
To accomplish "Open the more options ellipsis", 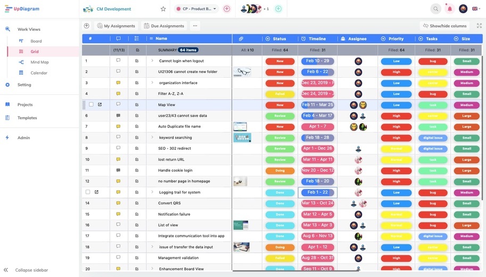I will coord(195,26).
